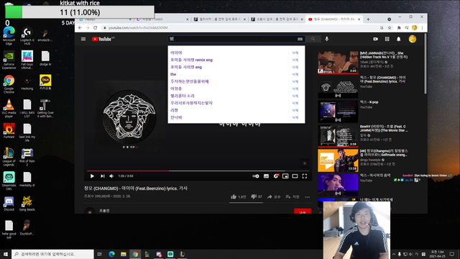The height and width of the screenshot is (259, 460).
Task: Open the player settings gear
Action: (276, 176)
